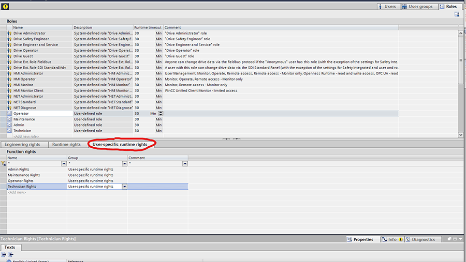Click the Drive Operator role icon
The width and height of the screenshot is (466, 262).
point(9,51)
